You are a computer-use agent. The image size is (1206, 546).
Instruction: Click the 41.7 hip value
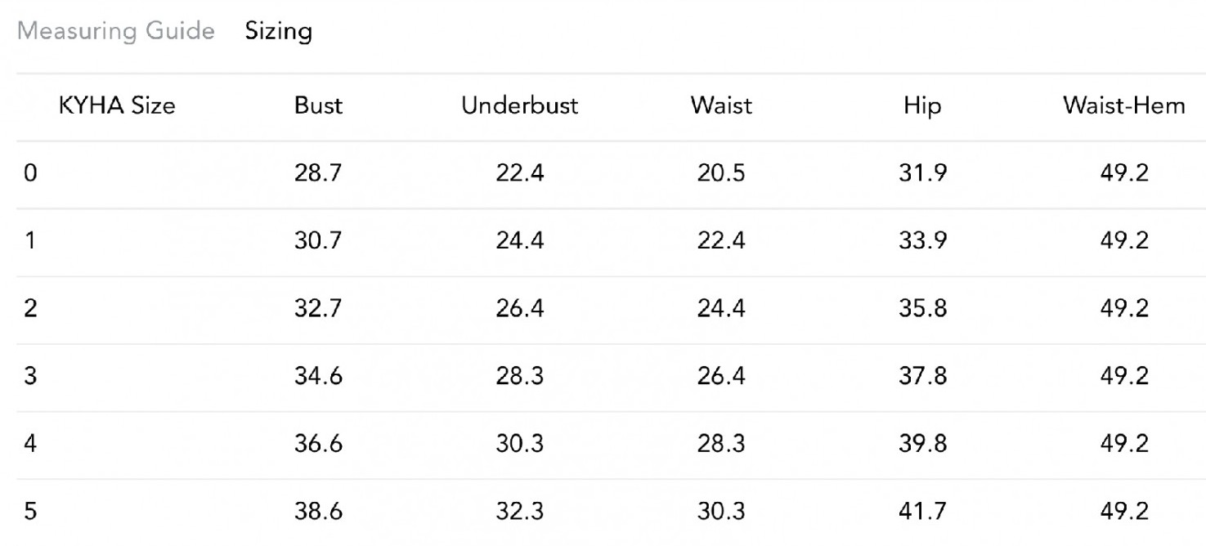(922, 512)
